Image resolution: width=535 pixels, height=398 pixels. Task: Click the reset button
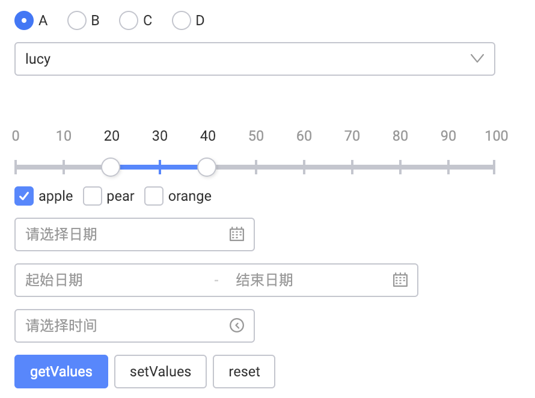tap(244, 372)
